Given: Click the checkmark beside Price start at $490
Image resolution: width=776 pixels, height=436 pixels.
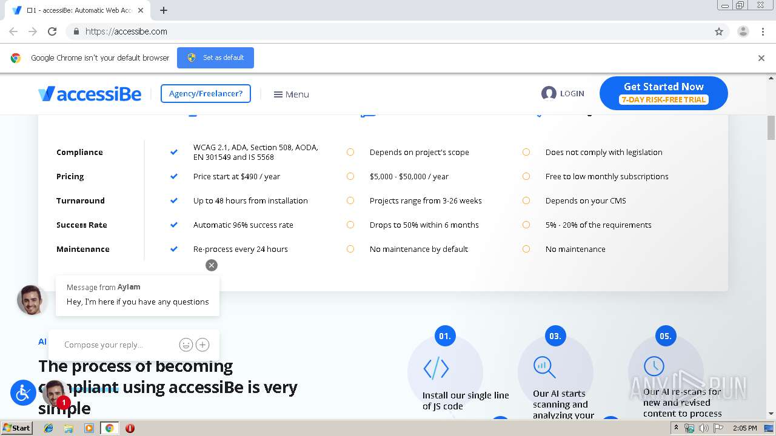Looking at the screenshot, I should click(174, 176).
